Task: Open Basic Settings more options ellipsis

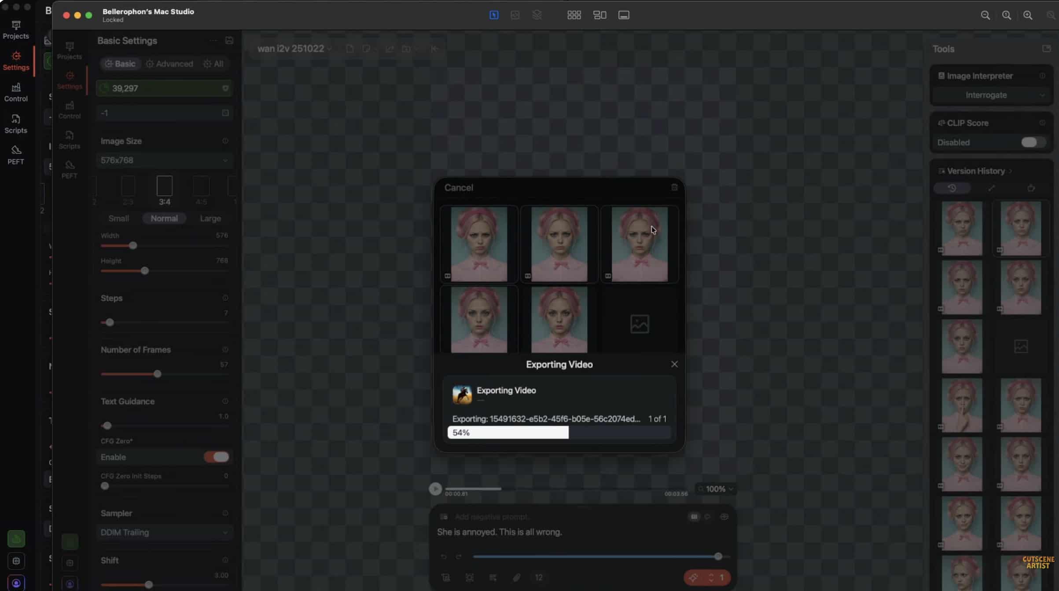Action: pos(213,40)
